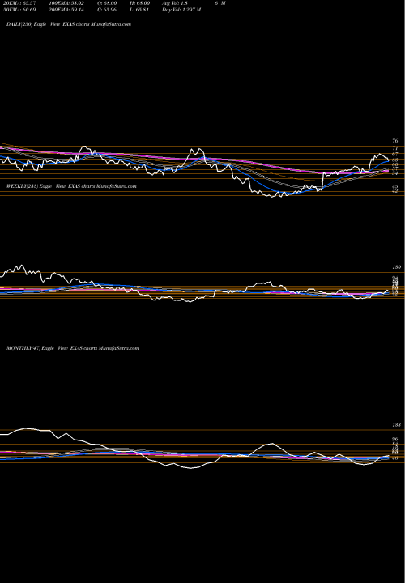The width and height of the screenshot is (405, 583).
Task: Click the 45 price label on daily chart
Action: point(395,186)
